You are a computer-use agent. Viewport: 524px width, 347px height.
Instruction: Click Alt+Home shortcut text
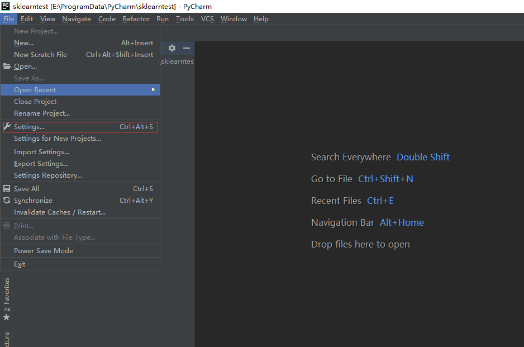(x=402, y=222)
